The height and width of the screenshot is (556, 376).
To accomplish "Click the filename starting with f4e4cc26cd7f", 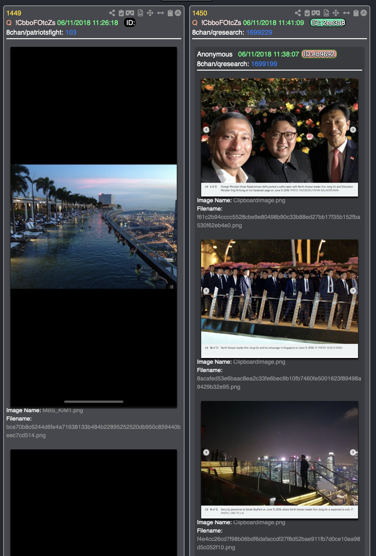I will click(x=279, y=543).
